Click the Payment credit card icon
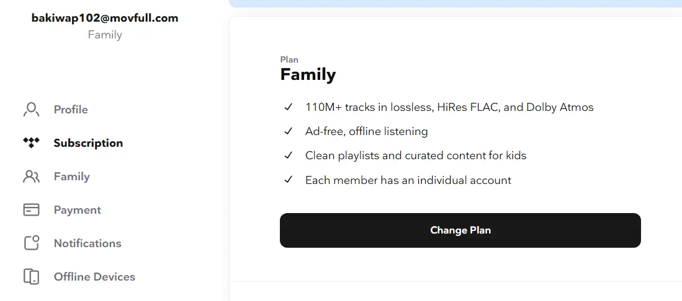This screenshot has height=301, width=682. tap(31, 210)
